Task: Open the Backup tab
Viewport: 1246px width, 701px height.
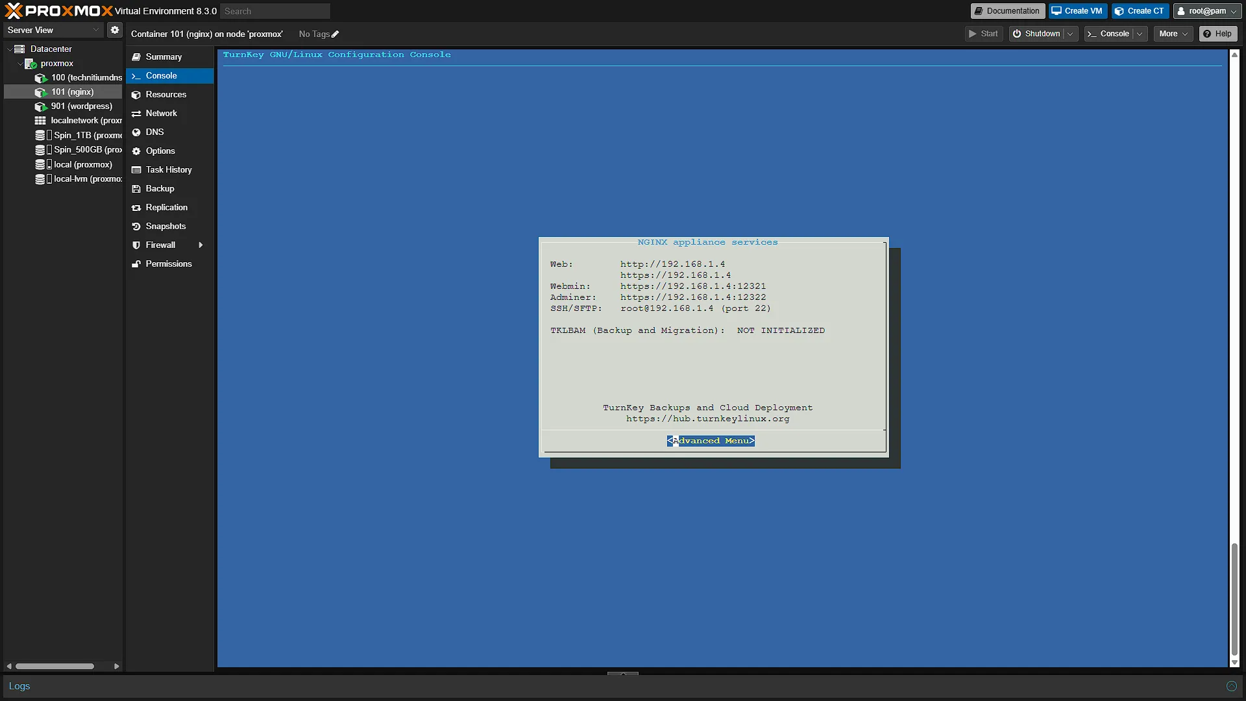Action: [169, 189]
